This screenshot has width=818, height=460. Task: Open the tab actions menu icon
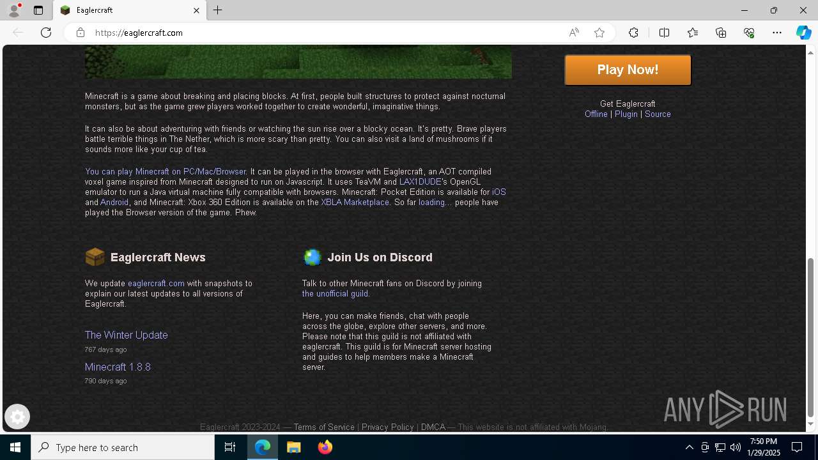point(38,10)
